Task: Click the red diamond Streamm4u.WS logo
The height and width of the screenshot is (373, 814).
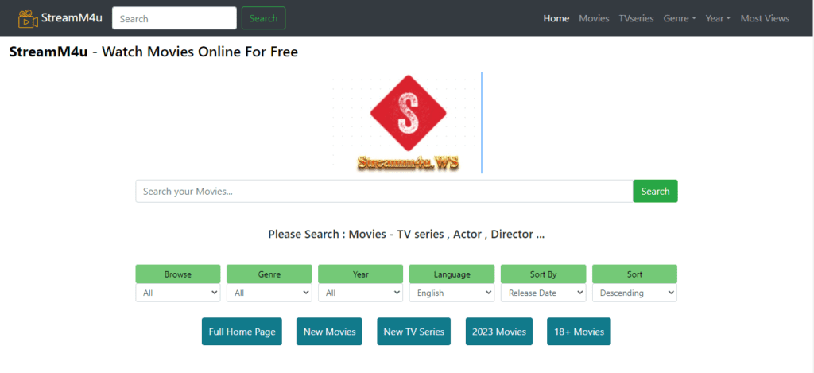Action: [x=408, y=122]
